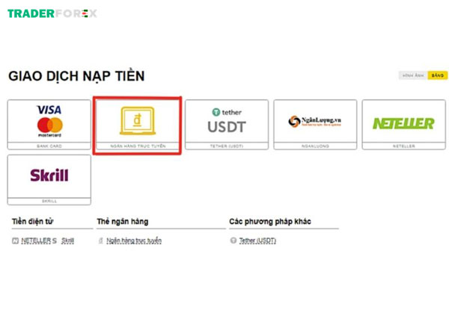The image size is (449, 336).
Task: Switch to the Bảng view toggle
Action: (x=438, y=75)
